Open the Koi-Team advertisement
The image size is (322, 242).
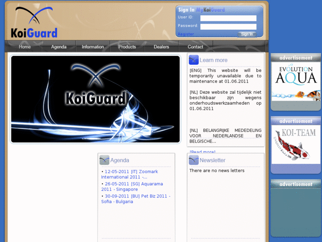296,144
